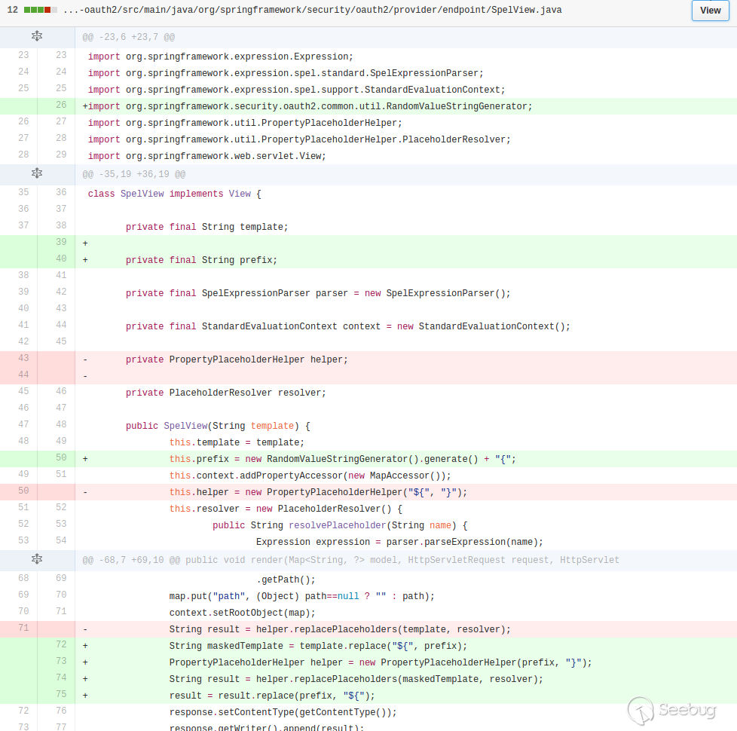Viewport: 737px width, 731px height.
Task: Expand hidden lines before the render method hunk
Action: [37, 559]
